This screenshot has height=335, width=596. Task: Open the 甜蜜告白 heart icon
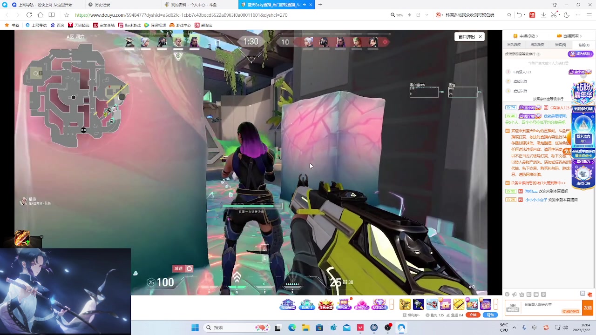point(362,305)
